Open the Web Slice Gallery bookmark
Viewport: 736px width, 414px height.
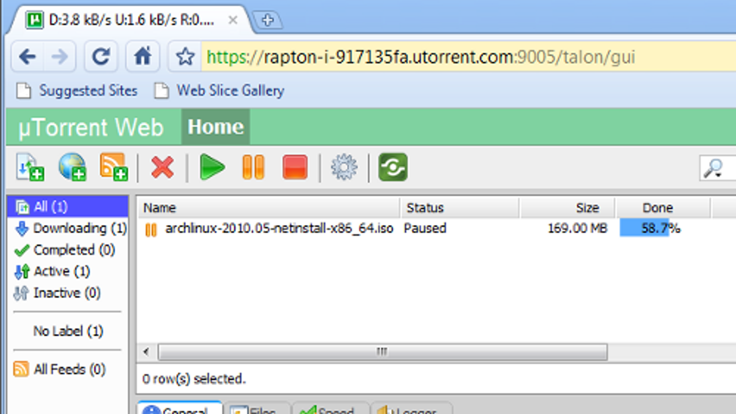coord(219,91)
